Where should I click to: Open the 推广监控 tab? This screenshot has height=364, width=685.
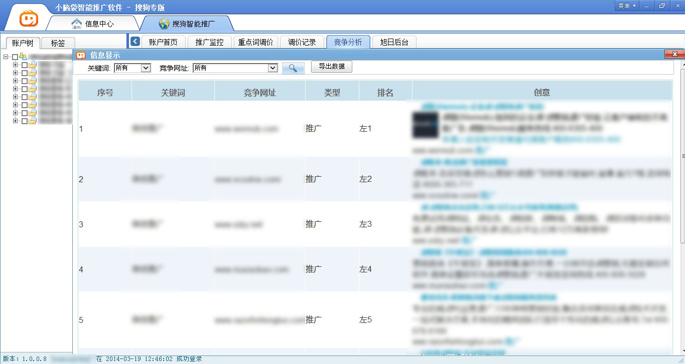(210, 42)
